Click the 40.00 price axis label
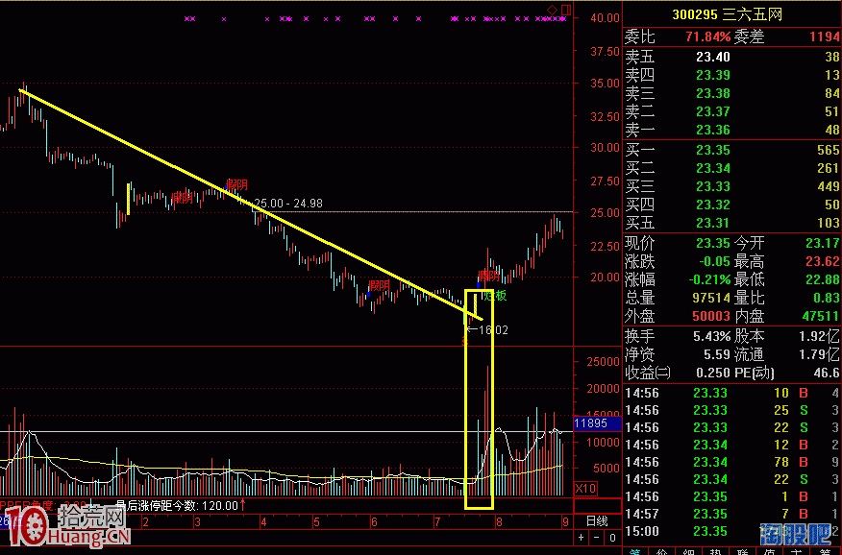The width and height of the screenshot is (842, 555). click(x=606, y=17)
